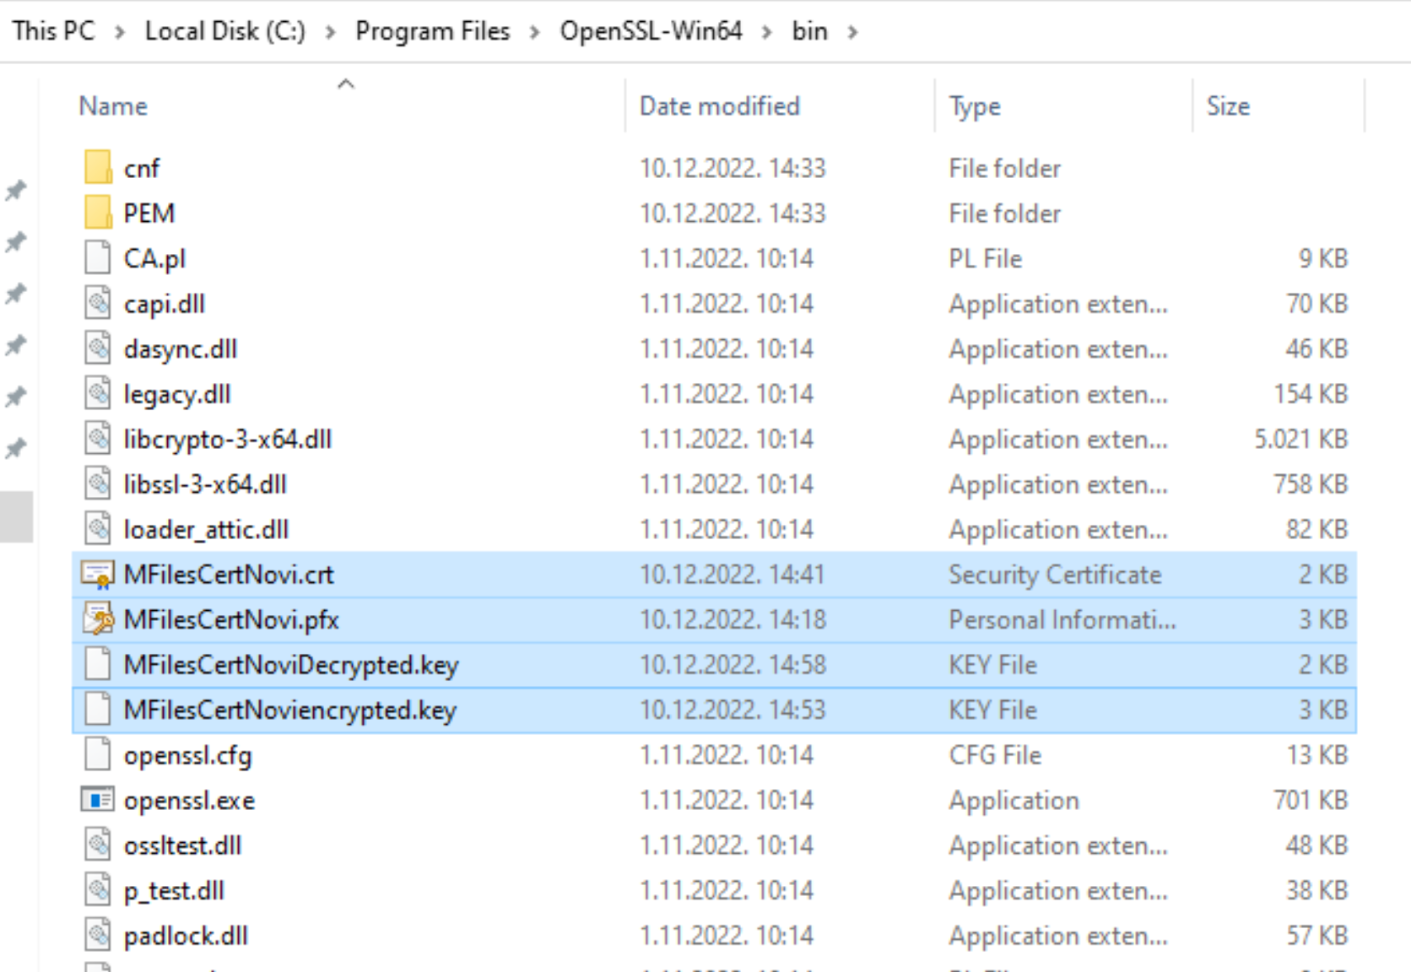Viewport: 1411px width, 972px height.
Task: Unpin the topmost Quick Access sidebar item
Action: pyautogui.click(x=17, y=191)
